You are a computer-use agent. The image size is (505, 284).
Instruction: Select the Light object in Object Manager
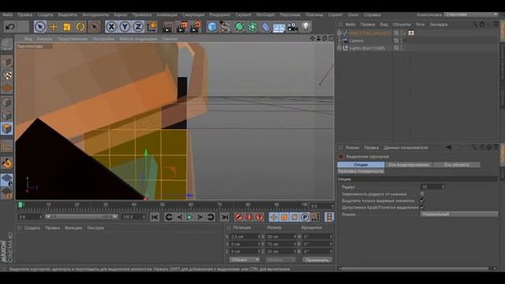click(367, 48)
